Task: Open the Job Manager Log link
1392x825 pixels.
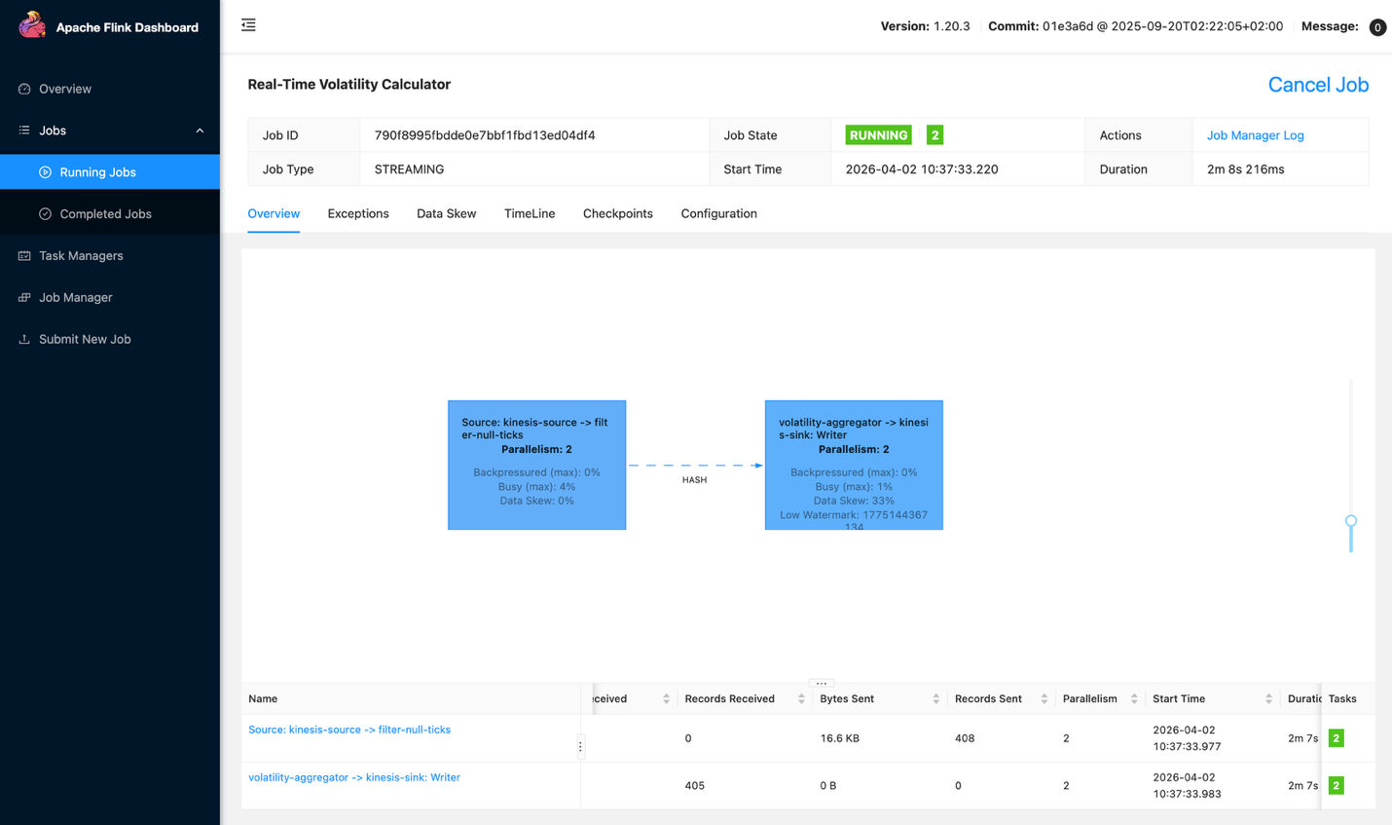Action: pos(1255,135)
